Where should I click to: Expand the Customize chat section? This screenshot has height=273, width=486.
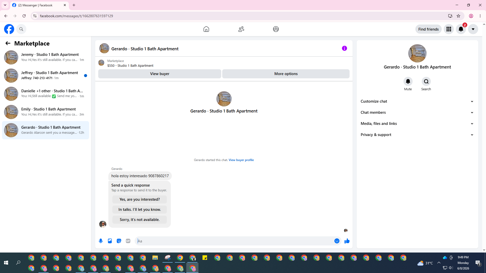click(x=417, y=101)
